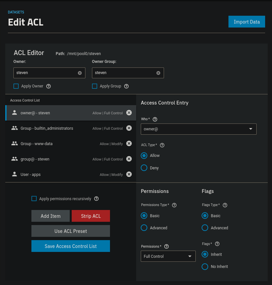Show help for ACL Type
Viewport: 272px width, 285px height.
pyautogui.click(x=162, y=145)
